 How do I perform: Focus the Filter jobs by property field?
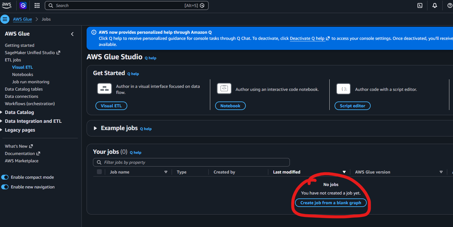point(191,162)
